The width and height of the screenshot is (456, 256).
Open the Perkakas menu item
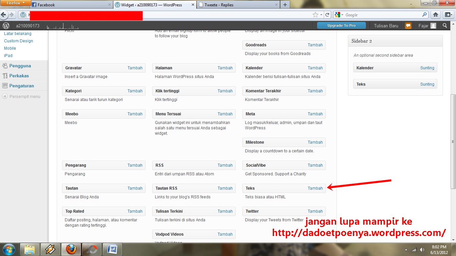click(x=19, y=76)
